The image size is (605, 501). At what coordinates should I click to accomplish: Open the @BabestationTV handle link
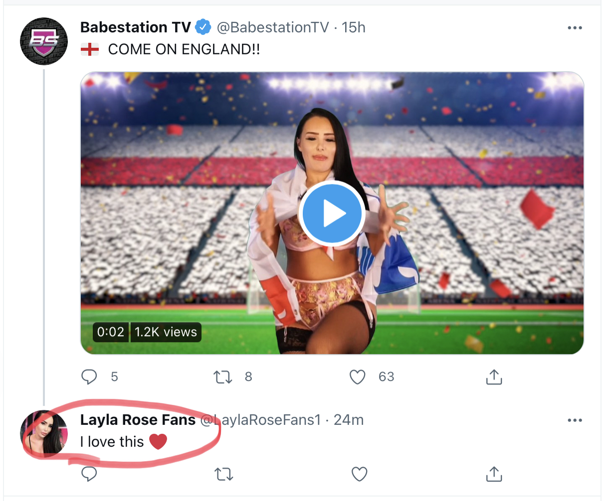tap(273, 27)
